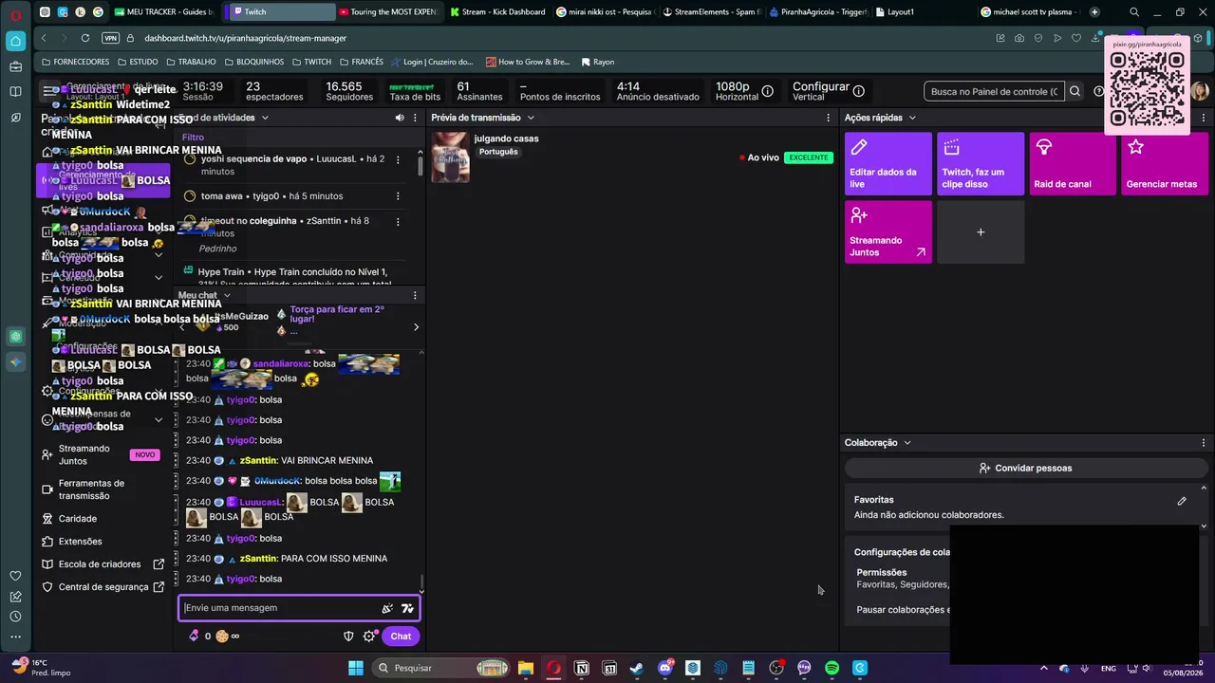The image size is (1215, 683).
Task: Switch to the StreamElements browser tab
Action: coord(711,12)
